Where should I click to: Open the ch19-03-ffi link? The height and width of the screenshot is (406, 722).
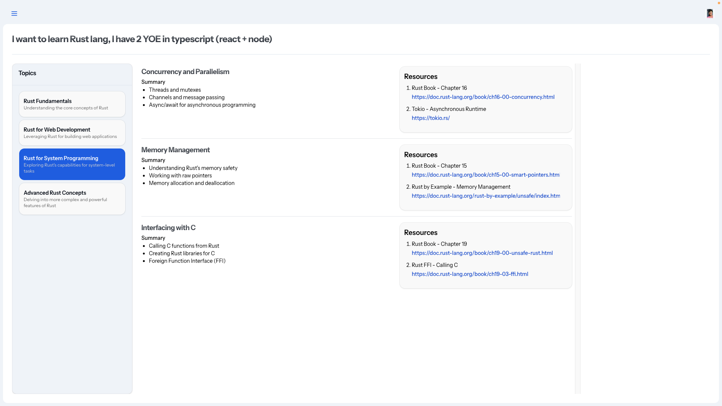click(470, 274)
